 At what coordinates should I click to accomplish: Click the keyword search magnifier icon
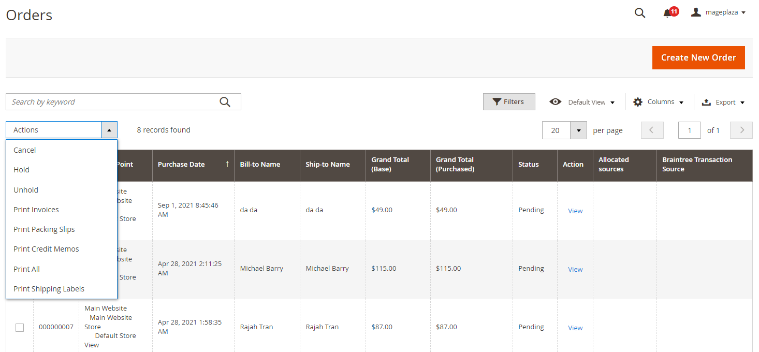(x=225, y=102)
